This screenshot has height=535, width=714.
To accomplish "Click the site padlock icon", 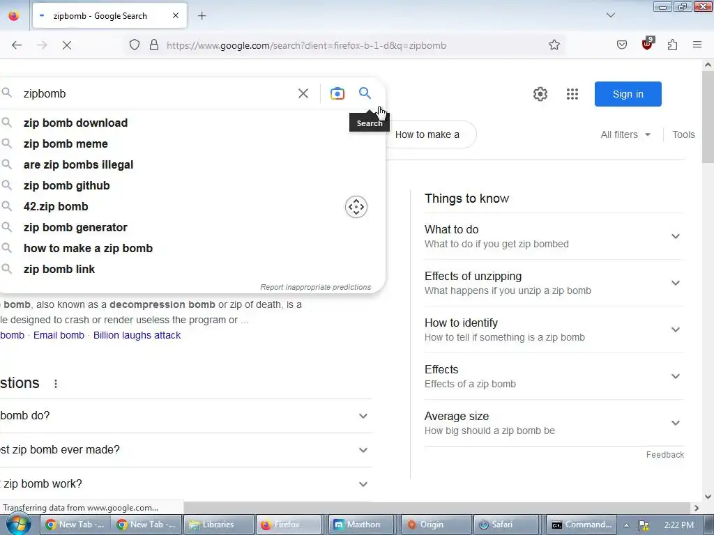I will click(154, 45).
